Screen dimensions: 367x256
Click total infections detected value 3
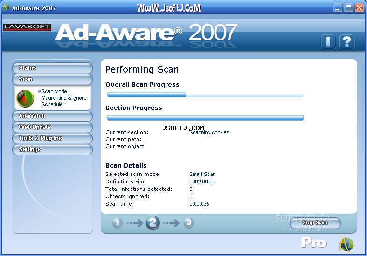191,189
